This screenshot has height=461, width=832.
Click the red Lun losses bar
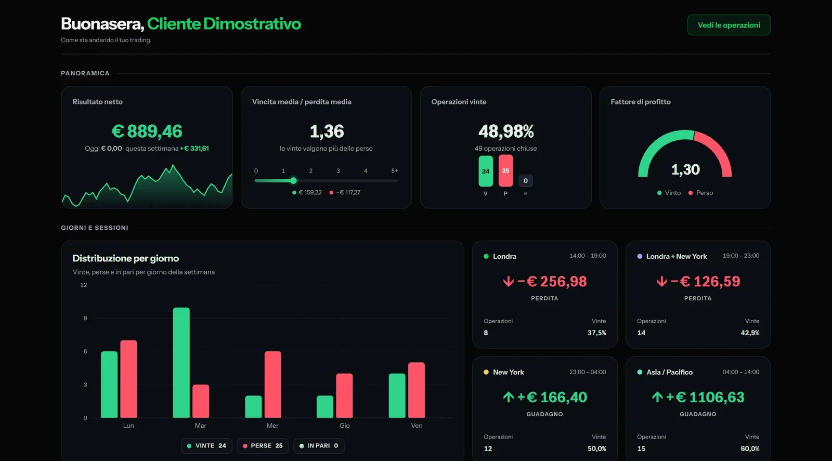(128, 379)
